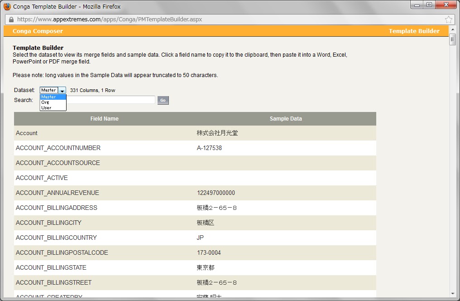
Task: Click the padlock icon in the URL bar
Action: point(11,19)
